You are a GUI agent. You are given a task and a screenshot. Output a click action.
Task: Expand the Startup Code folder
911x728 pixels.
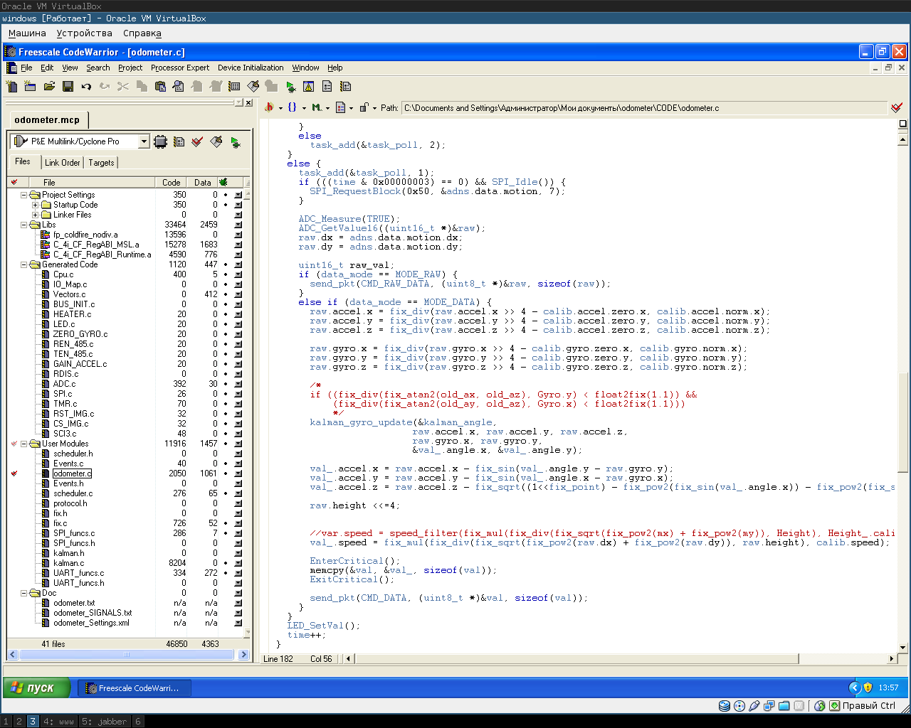(35, 205)
